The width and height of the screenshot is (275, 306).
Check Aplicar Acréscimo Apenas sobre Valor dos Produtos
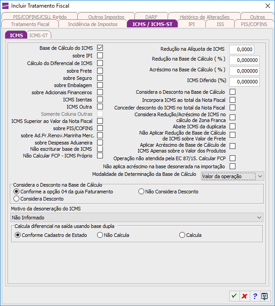(233, 146)
